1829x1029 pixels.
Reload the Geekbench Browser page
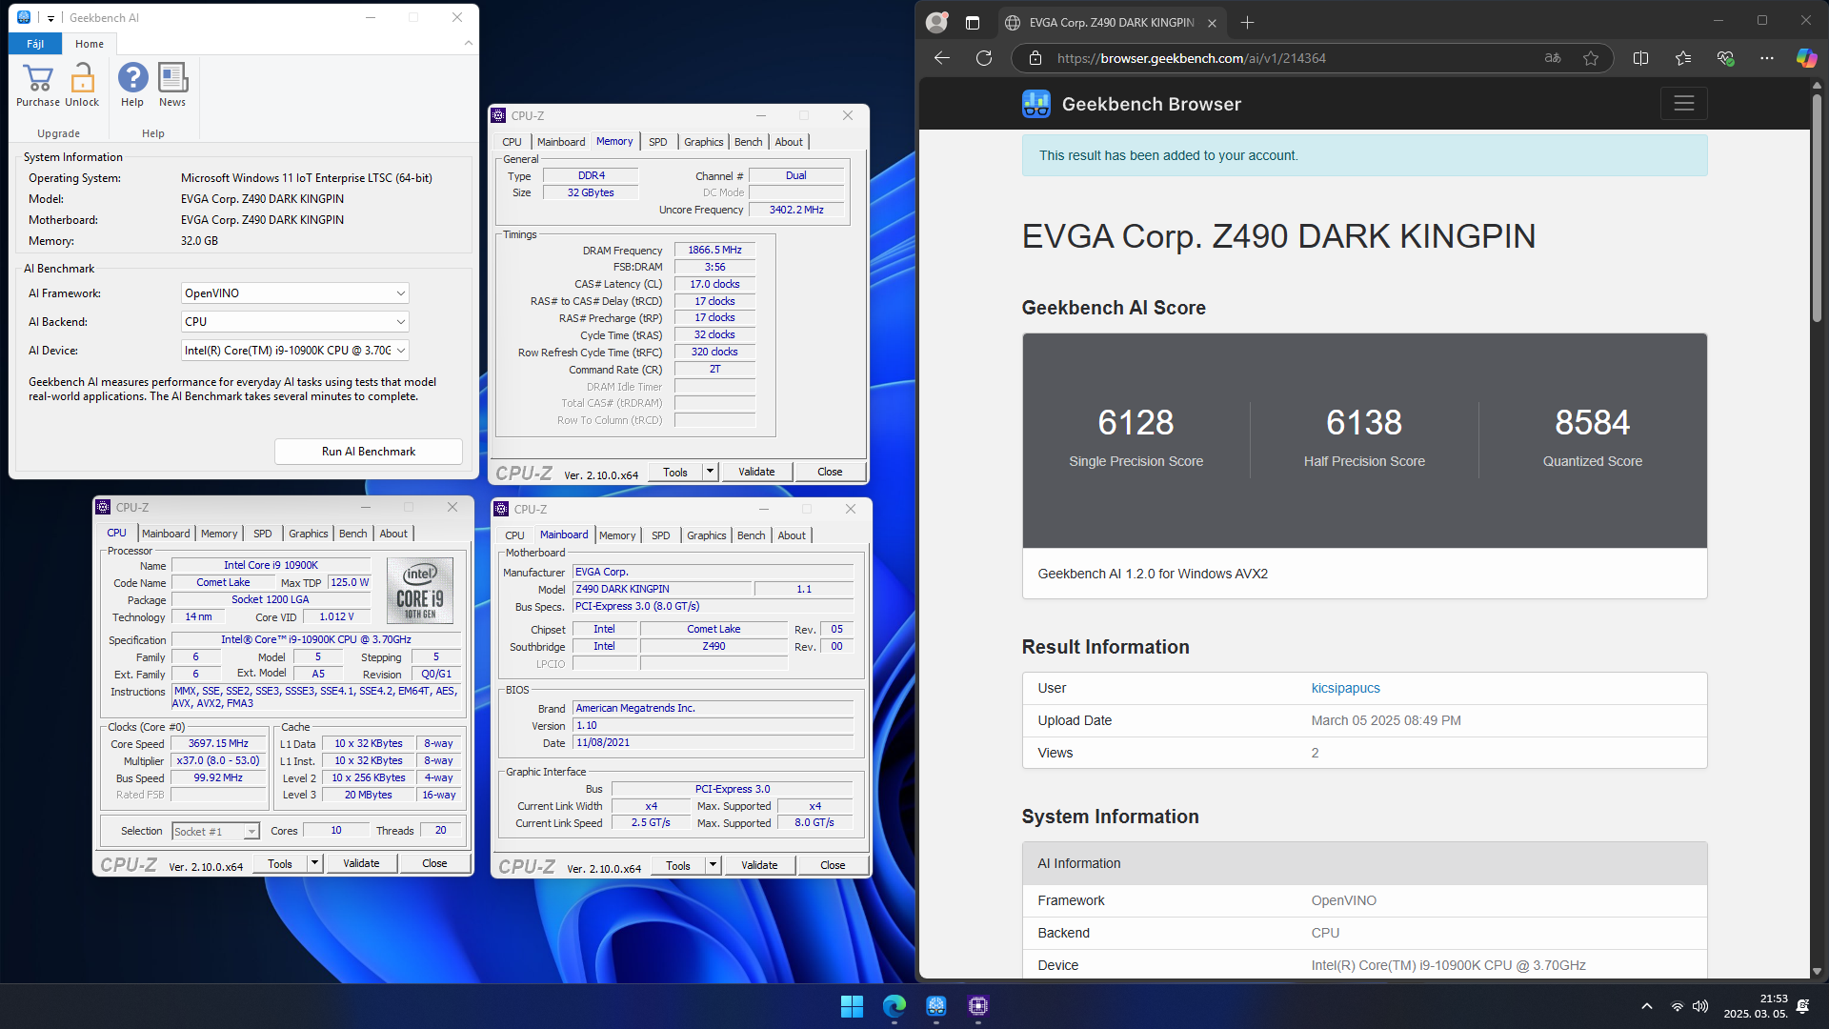point(984,58)
